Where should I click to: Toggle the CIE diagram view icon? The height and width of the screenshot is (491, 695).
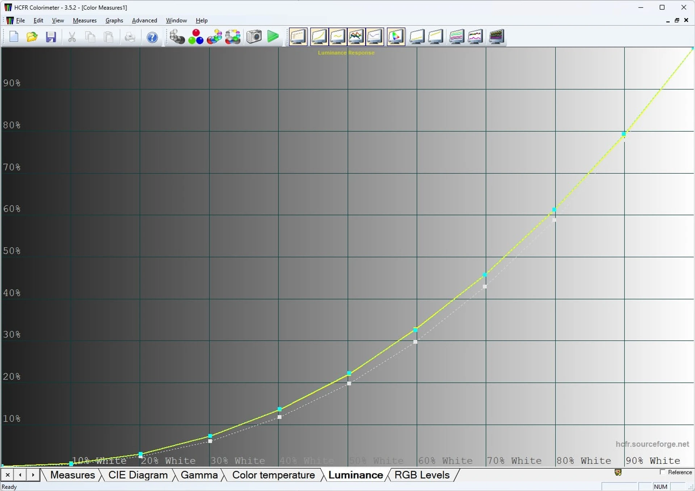396,37
